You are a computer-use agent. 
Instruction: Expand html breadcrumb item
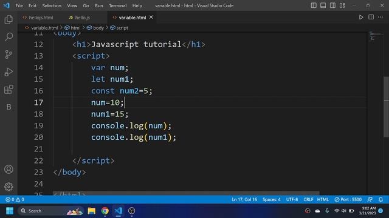75,28
